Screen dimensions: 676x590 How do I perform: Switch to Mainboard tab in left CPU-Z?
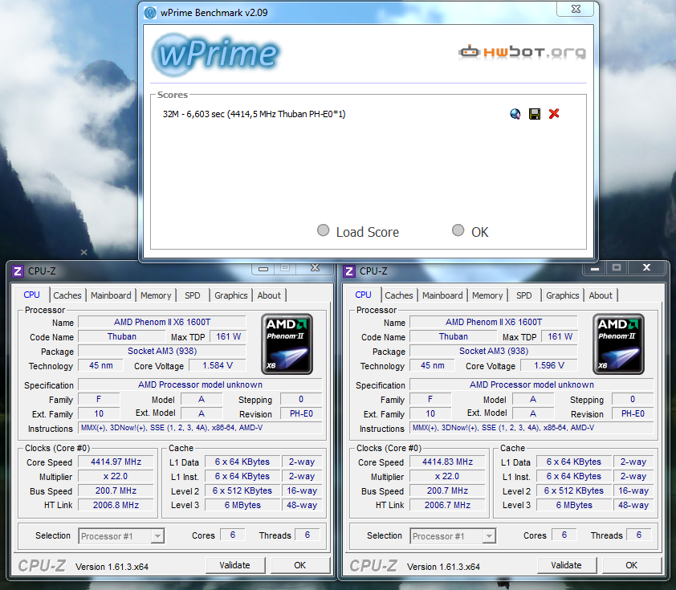[111, 295]
